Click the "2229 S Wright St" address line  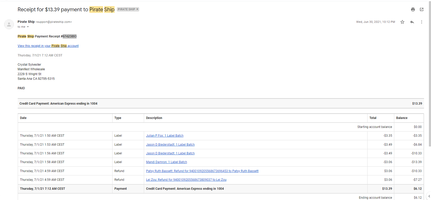pos(30,74)
